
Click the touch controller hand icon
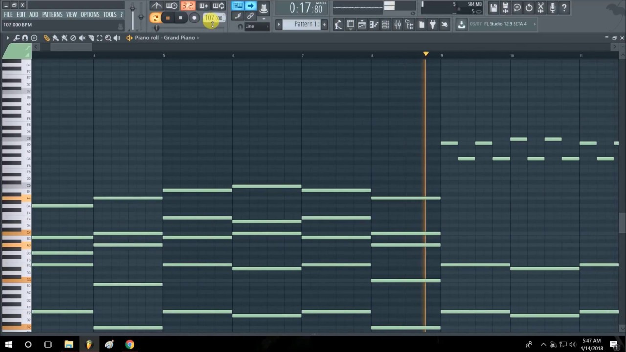[445, 24]
